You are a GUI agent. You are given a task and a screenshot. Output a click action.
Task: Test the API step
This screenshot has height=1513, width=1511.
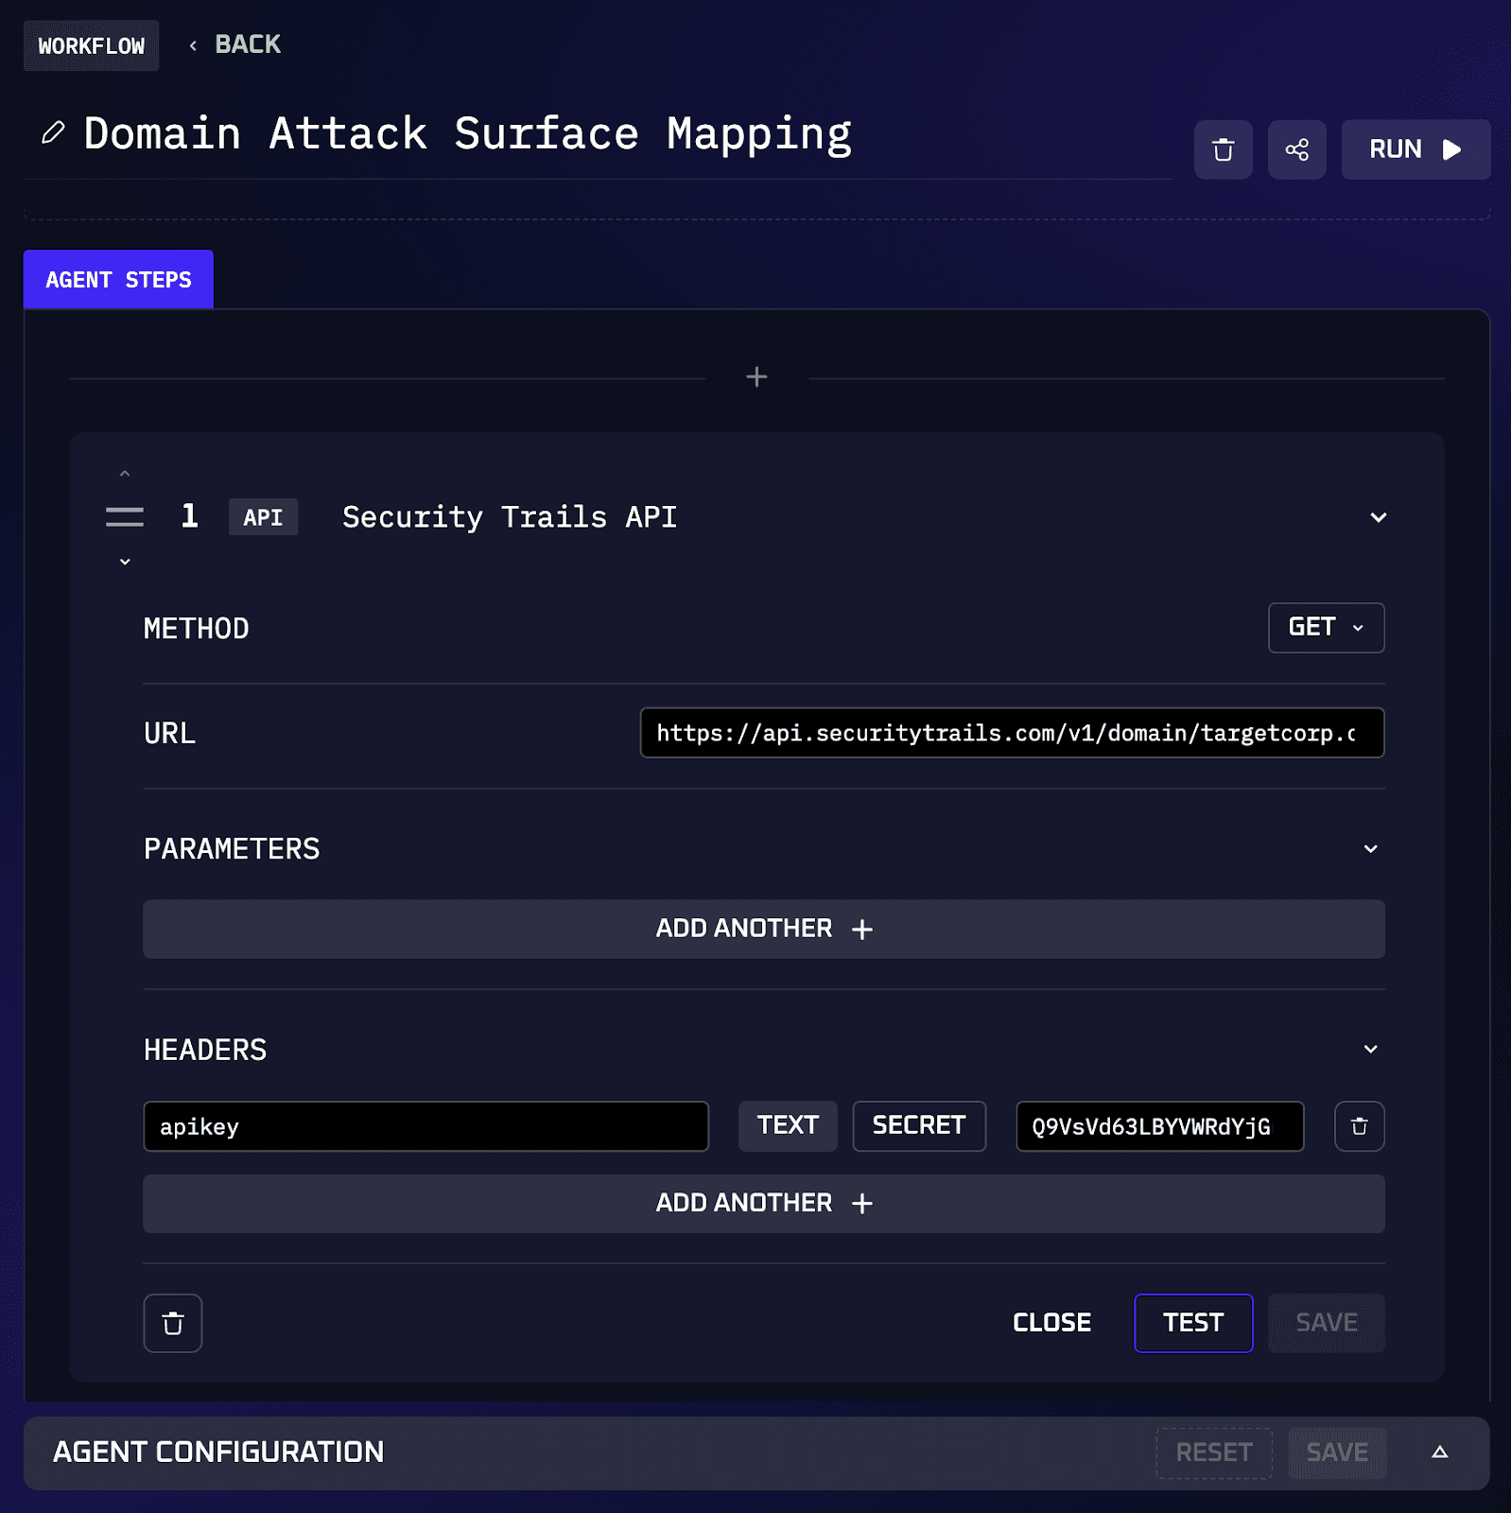pyautogui.click(x=1193, y=1323)
